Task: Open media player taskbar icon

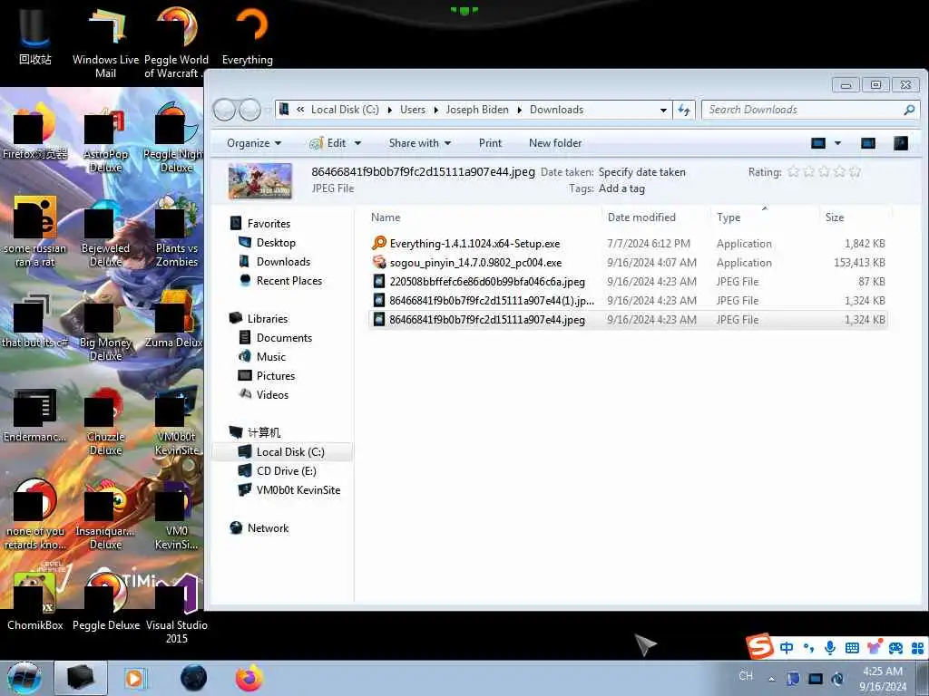Action: pos(135,678)
